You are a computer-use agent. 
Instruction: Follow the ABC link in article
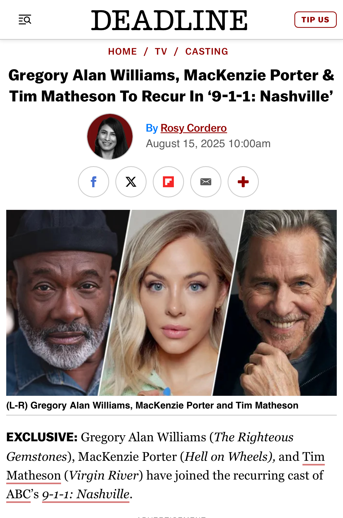coord(18,494)
